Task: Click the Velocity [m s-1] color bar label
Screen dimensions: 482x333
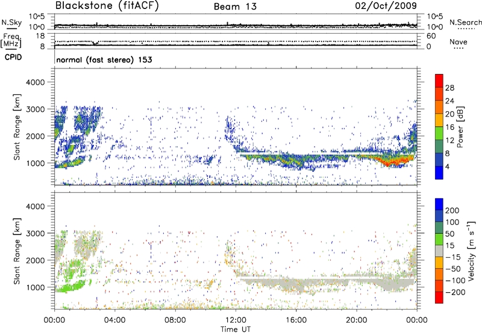Action: pyautogui.click(x=471, y=251)
